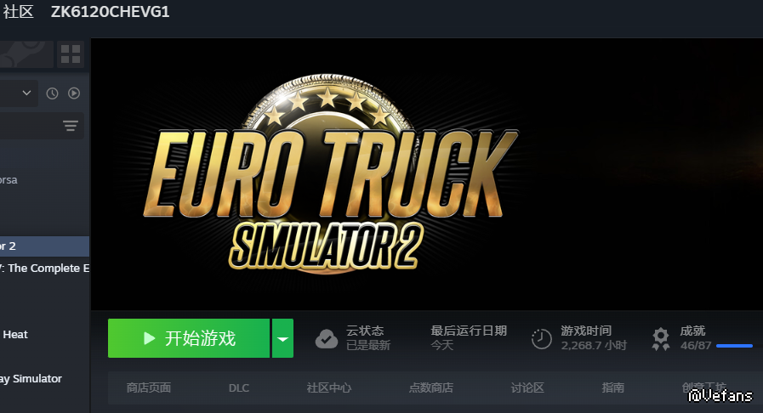Open advanced filter options lines icon

coord(71,126)
